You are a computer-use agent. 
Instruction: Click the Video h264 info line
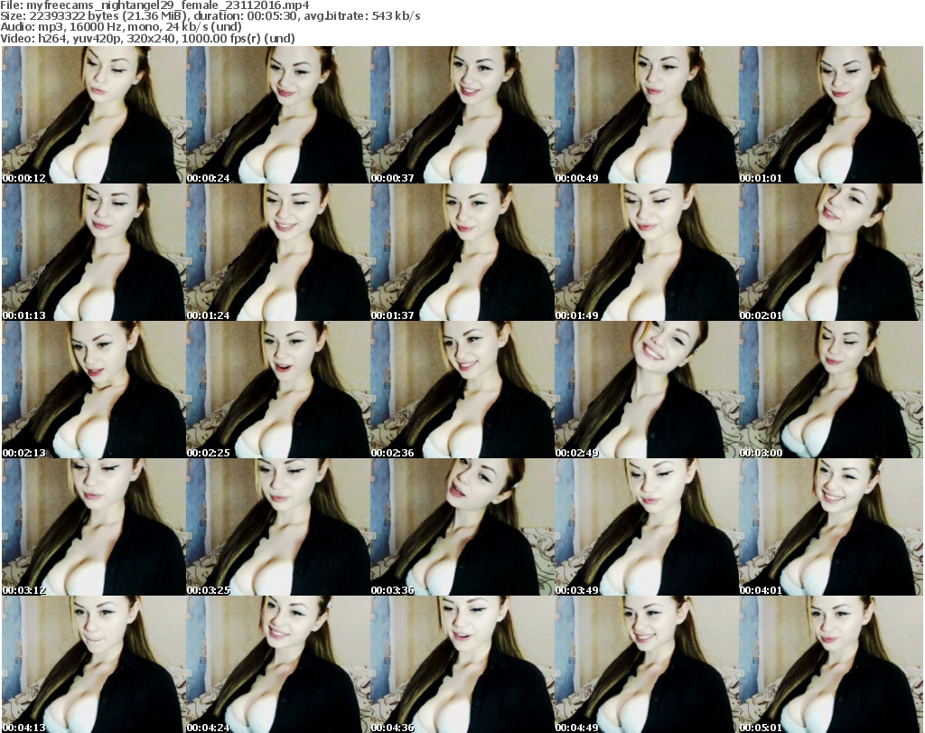[x=147, y=38]
